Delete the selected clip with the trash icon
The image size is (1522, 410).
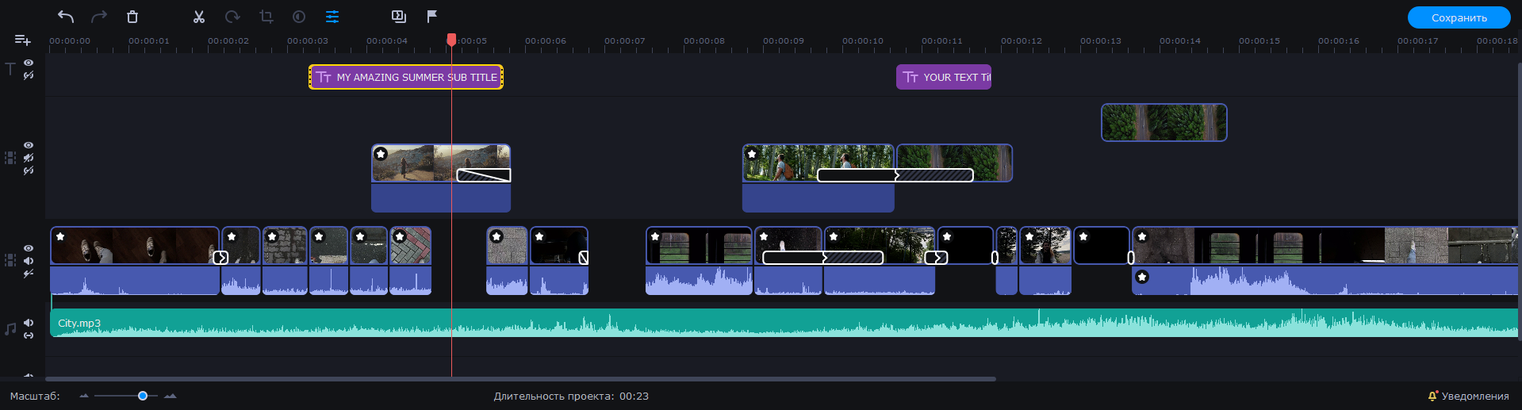click(132, 17)
